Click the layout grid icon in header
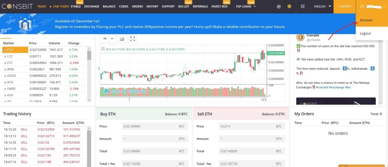Screen dimensions: 388x167 (302, 7)
